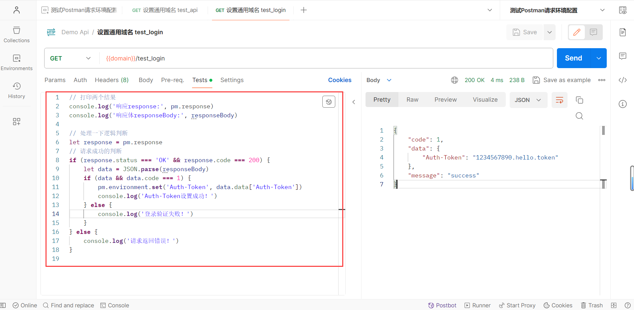Copy the response body
The width and height of the screenshot is (634, 310).
pyautogui.click(x=580, y=100)
